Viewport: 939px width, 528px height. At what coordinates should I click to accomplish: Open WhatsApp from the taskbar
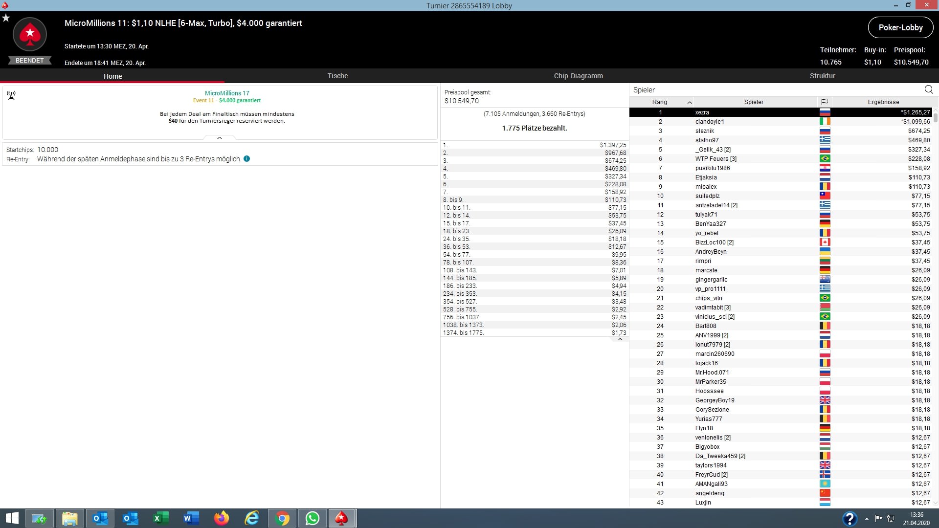(312, 518)
